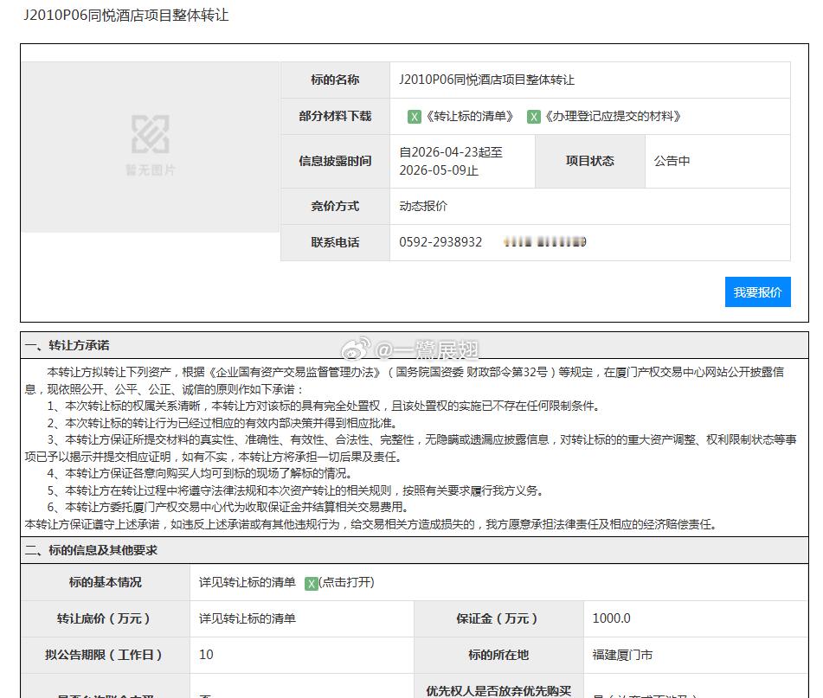This screenshot has width=823, height=698.
Task: Select the 信息披露时间 date range text
Action: tap(450, 161)
